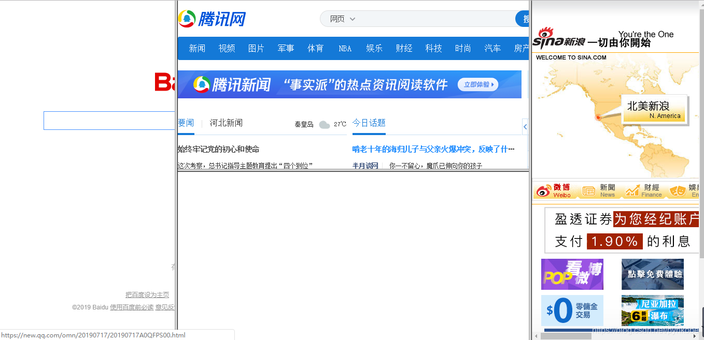
Task: Click the red Baidu logo
Action: coord(165,83)
